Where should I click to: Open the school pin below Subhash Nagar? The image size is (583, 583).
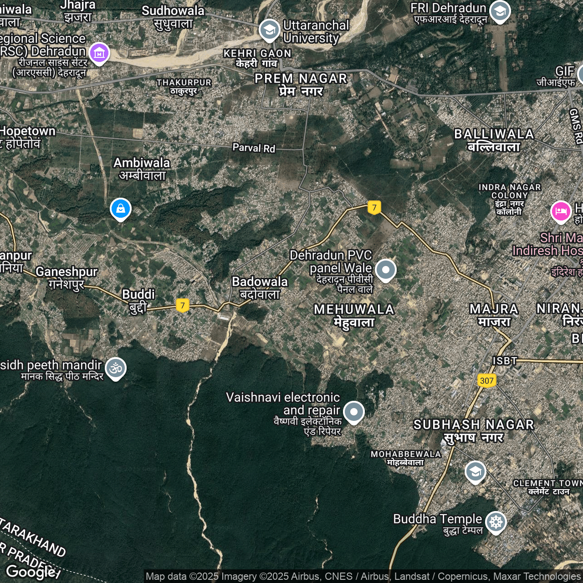[475, 472]
